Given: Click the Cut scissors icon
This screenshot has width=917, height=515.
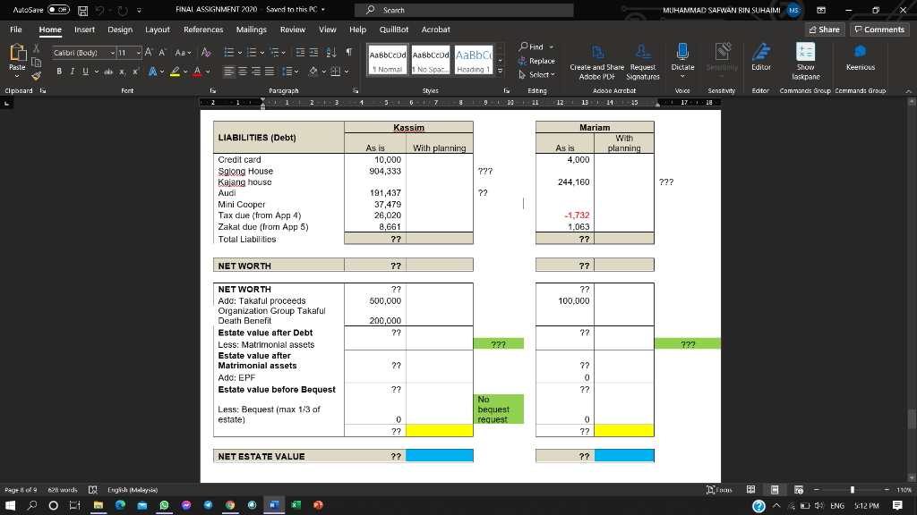Looking at the screenshot, I should pos(36,48).
